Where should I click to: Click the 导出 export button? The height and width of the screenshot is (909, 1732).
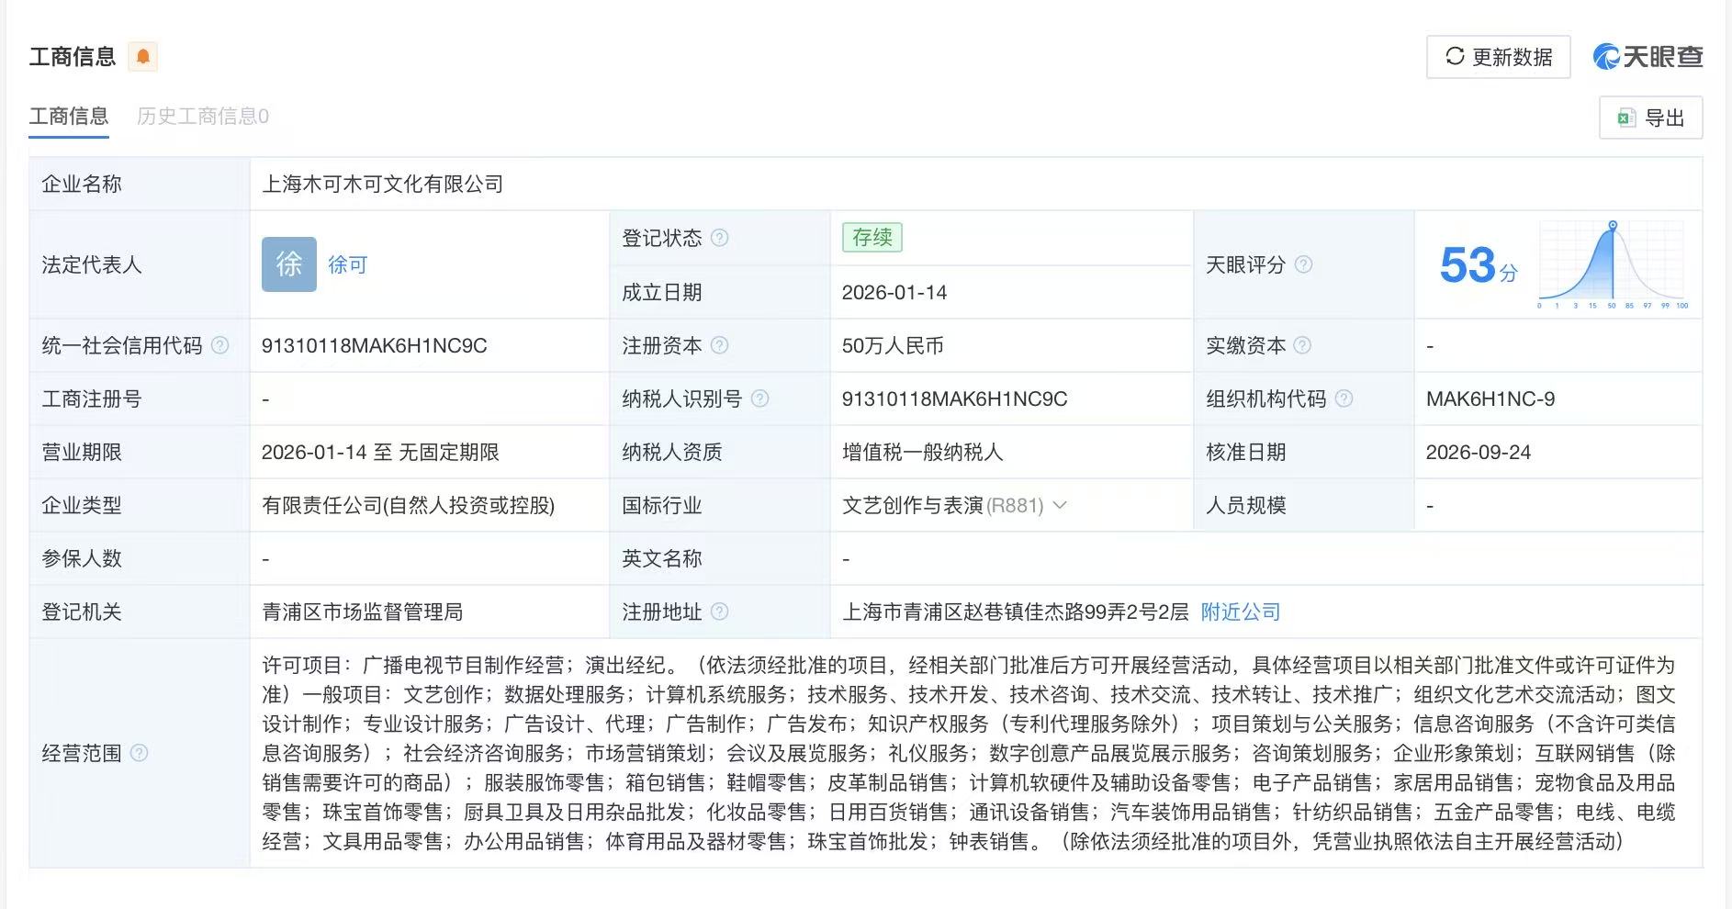pos(1651,118)
